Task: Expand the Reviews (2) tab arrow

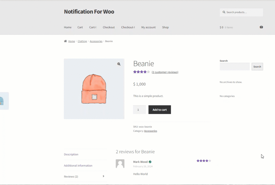Action: coord(103,176)
